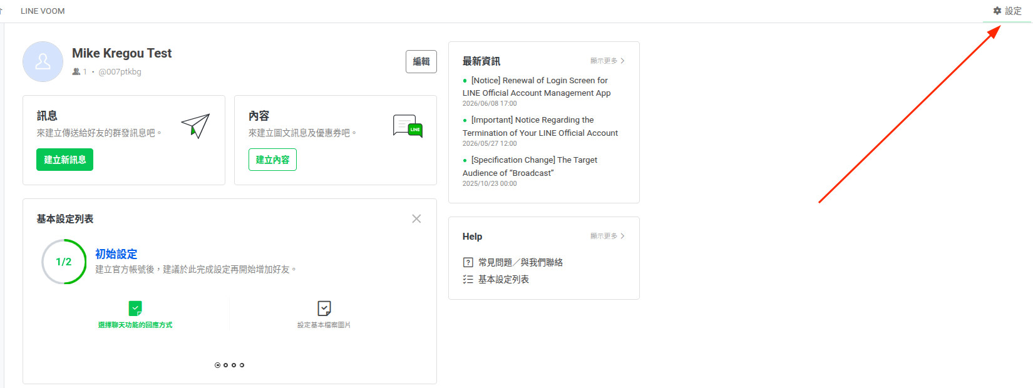Open the 設定基本檔案圖片 step label
The image size is (1033, 388).
click(x=324, y=325)
